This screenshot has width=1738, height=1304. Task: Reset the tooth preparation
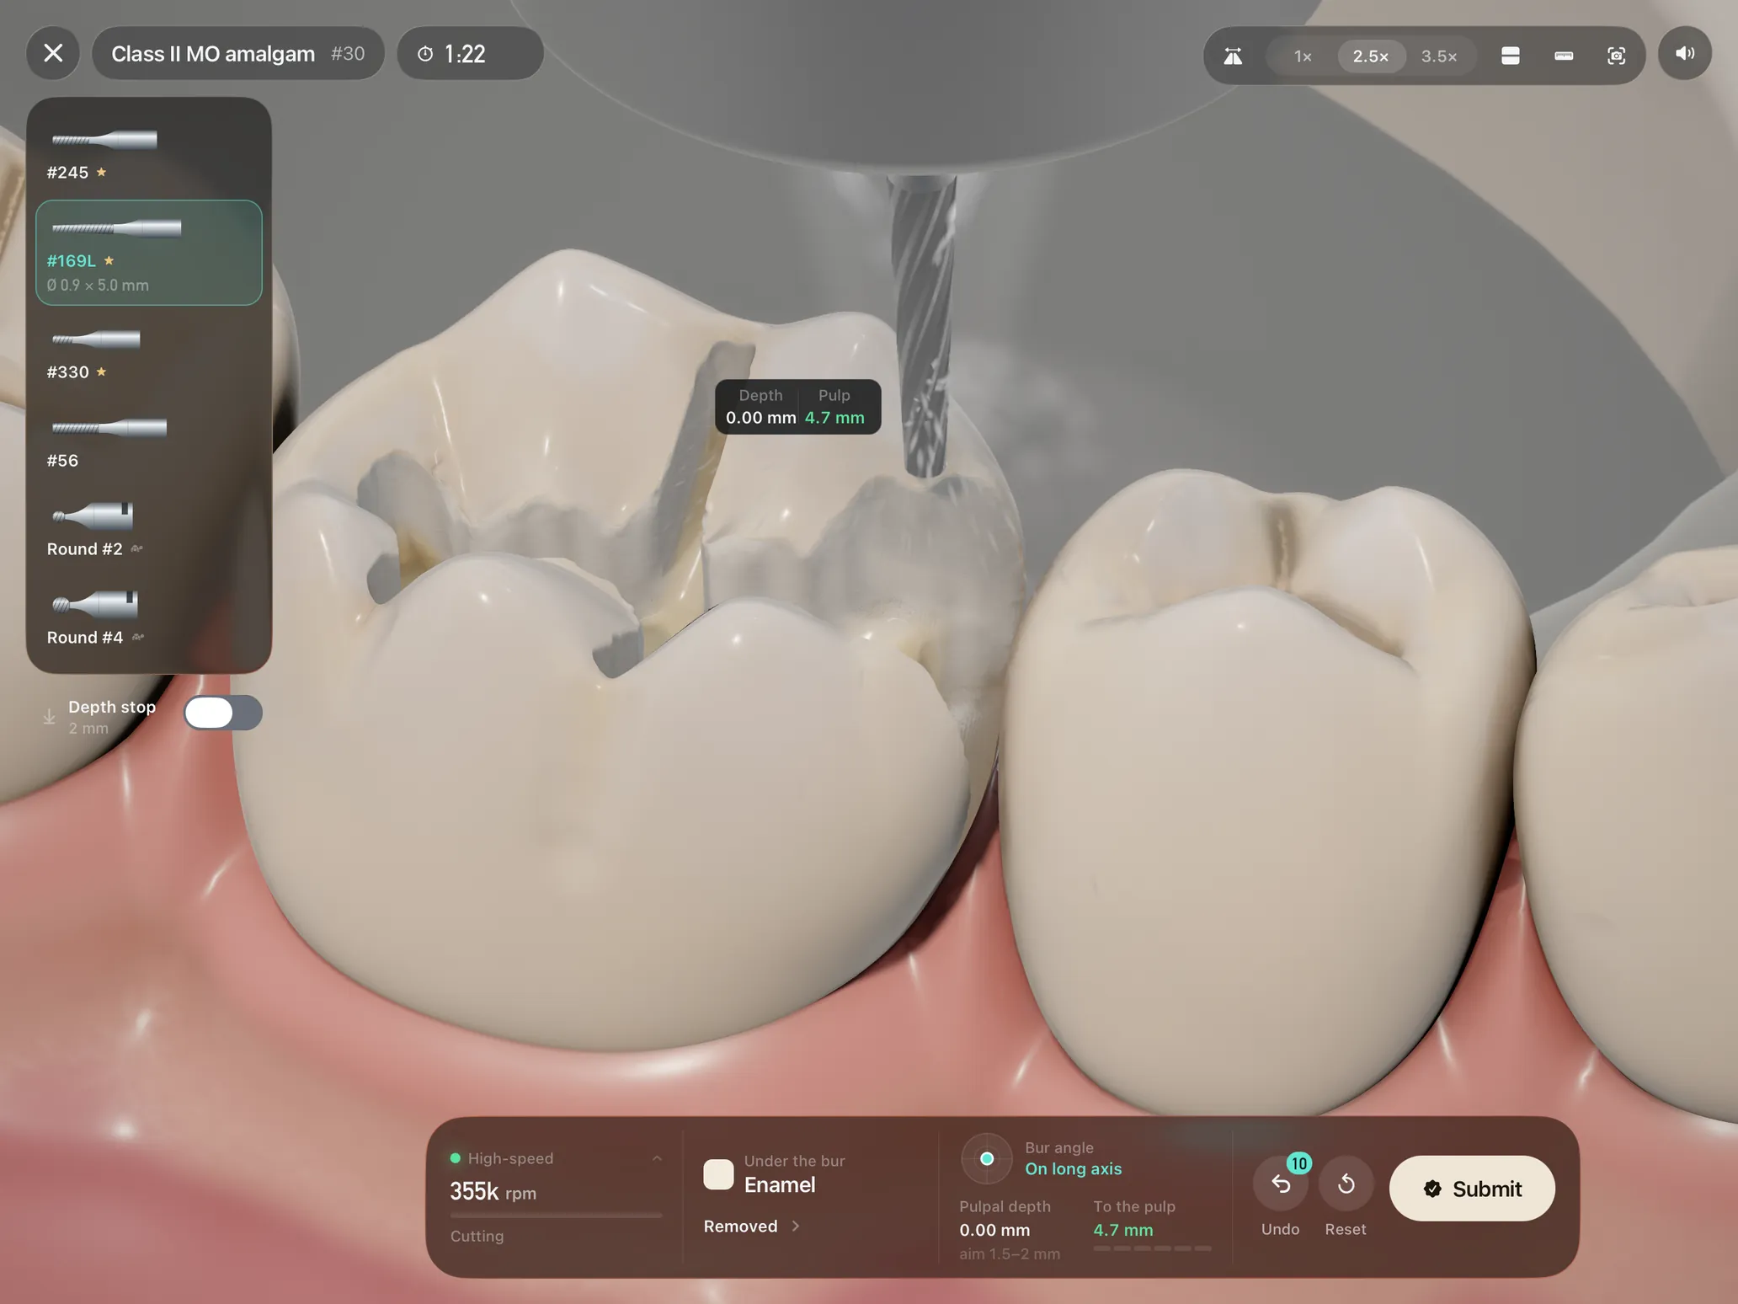[x=1346, y=1184]
